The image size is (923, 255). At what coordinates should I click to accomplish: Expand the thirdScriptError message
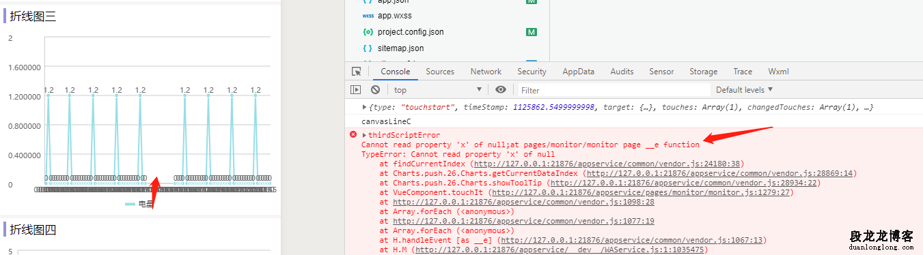[x=364, y=135]
